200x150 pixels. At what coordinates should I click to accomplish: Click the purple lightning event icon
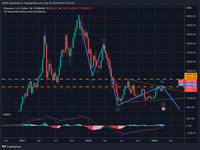click(163, 104)
